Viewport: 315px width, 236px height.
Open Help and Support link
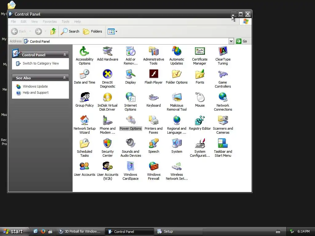click(36, 92)
